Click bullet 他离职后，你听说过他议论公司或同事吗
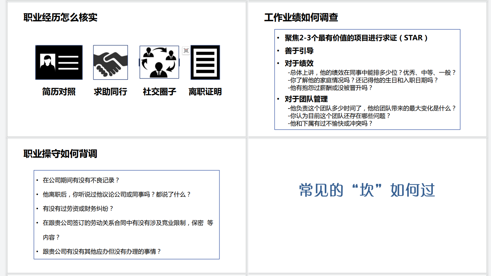The image size is (491, 276). [117, 194]
